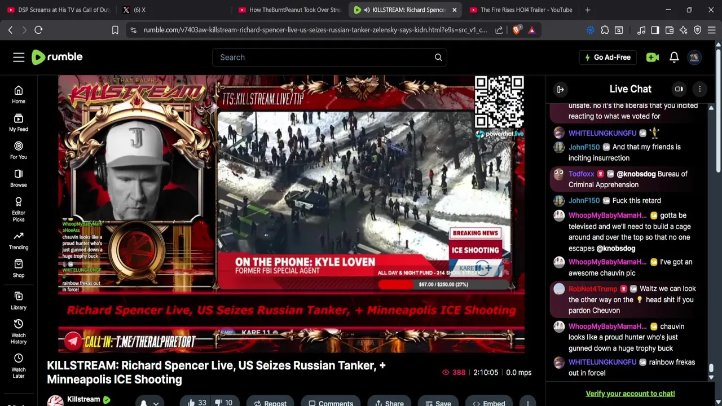Open more video options menu

527,403
